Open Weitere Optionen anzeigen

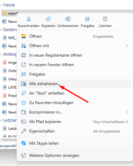pos(75,155)
